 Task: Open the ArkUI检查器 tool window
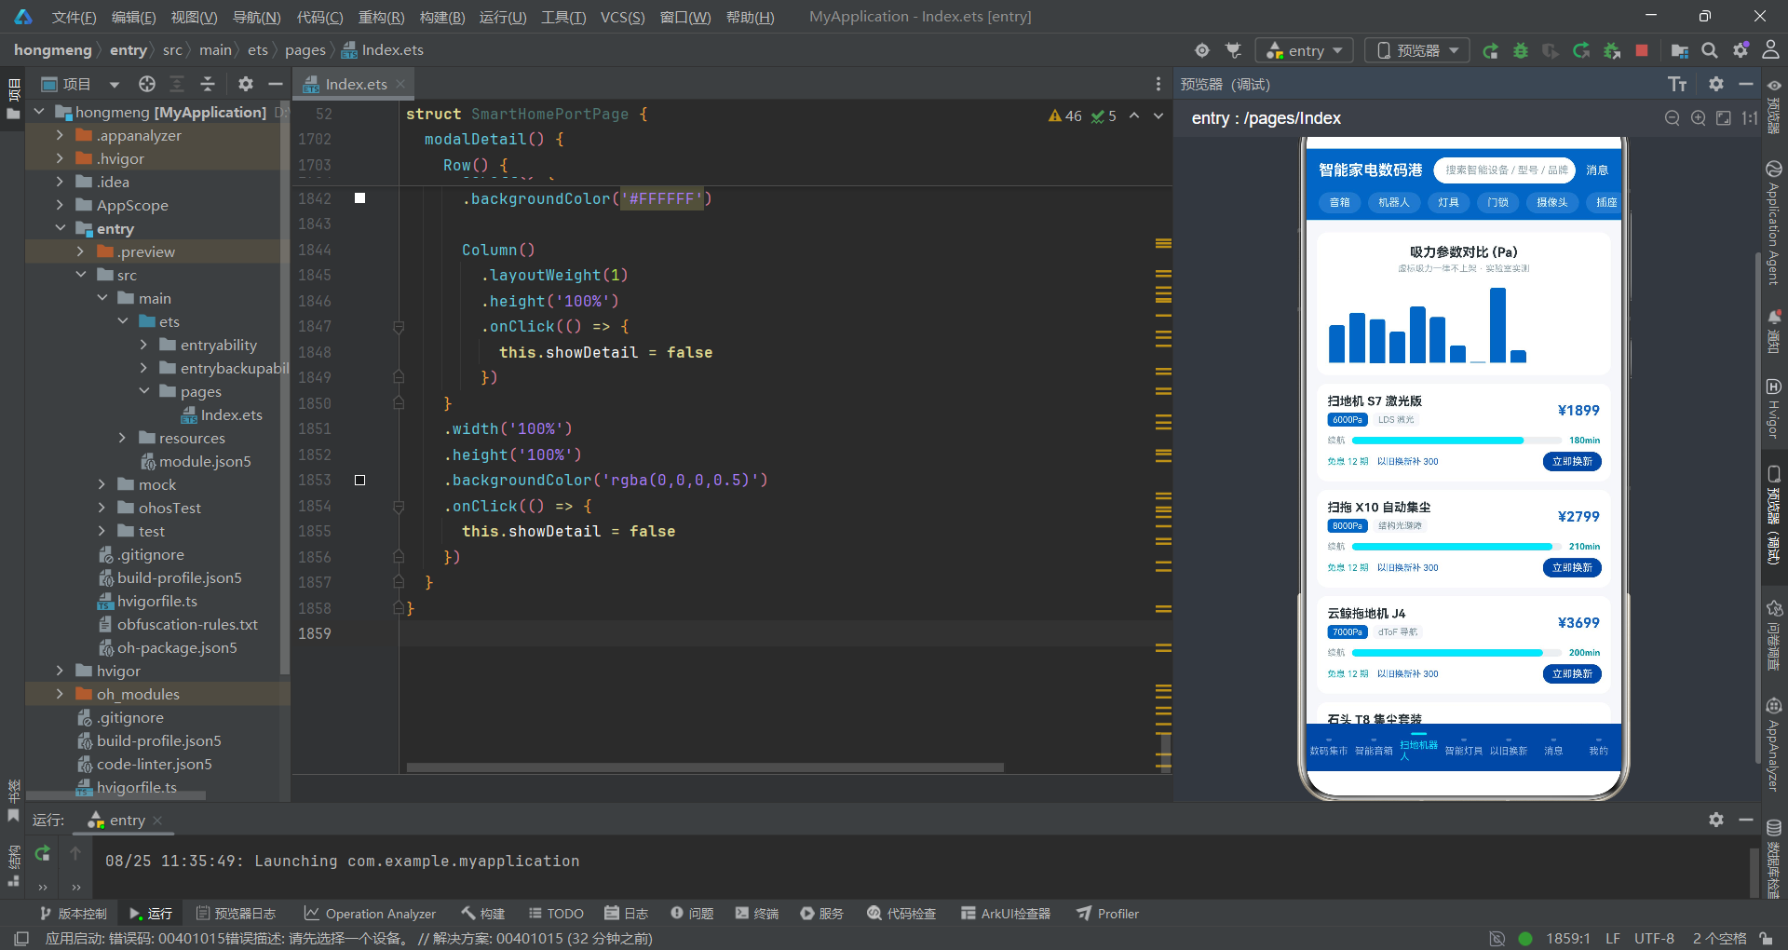tap(1006, 914)
